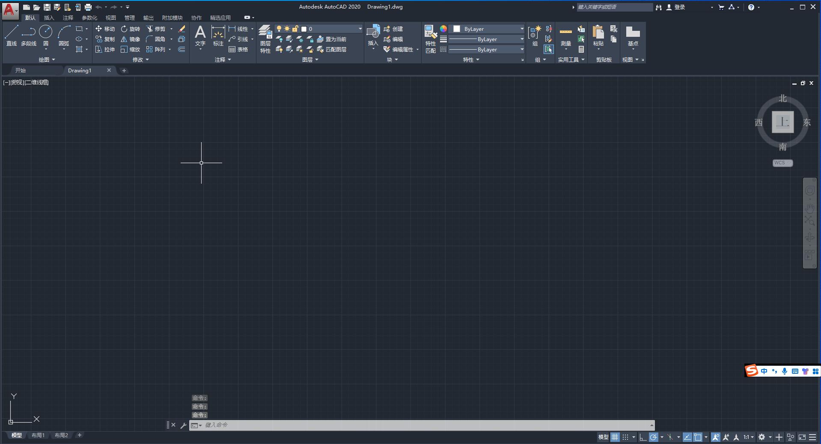Click the Move (移动) tool
Screen dimensions: 821x444
pos(105,29)
